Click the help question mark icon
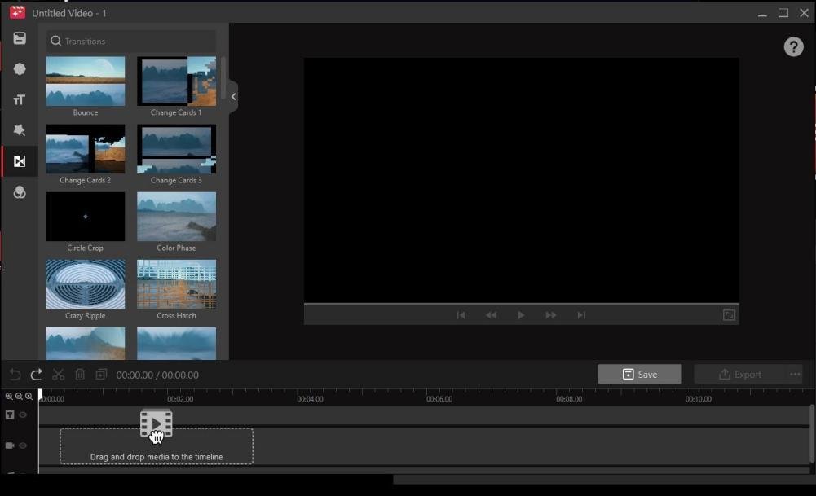The width and height of the screenshot is (816, 496). click(x=793, y=46)
